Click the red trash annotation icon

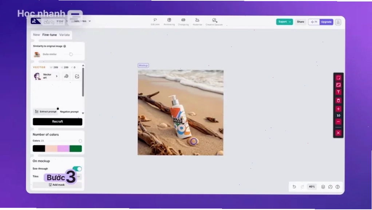pos(338,100)
